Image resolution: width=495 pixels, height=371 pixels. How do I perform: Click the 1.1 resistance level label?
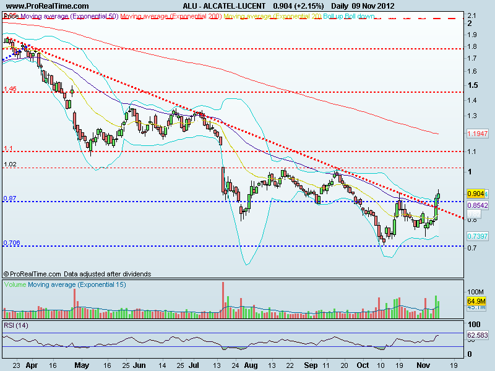(x=8, y=148)
